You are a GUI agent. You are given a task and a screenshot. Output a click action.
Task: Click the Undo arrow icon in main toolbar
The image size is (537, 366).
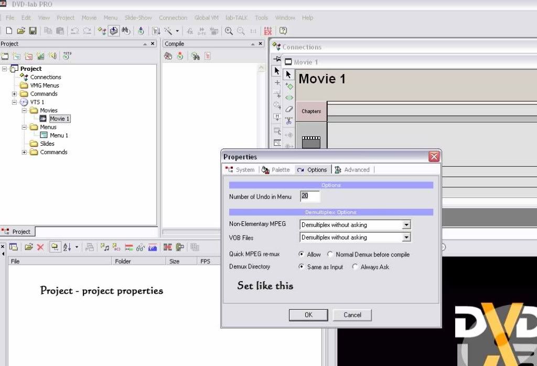74,31
